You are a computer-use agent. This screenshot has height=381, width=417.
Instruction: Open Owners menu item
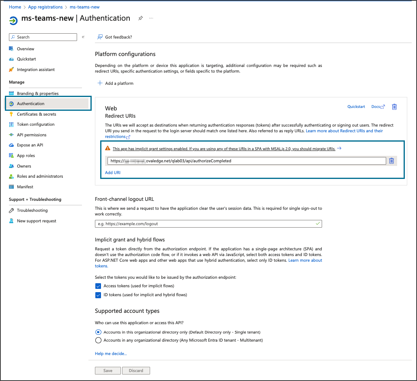pyautogui.click(x=24, y=166)
